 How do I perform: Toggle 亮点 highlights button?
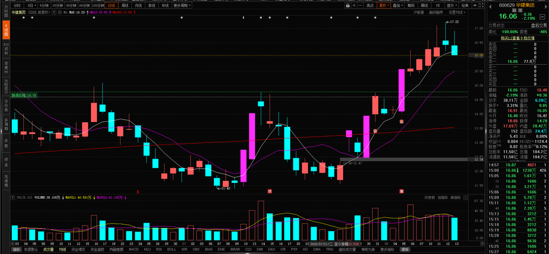(370, 6)
